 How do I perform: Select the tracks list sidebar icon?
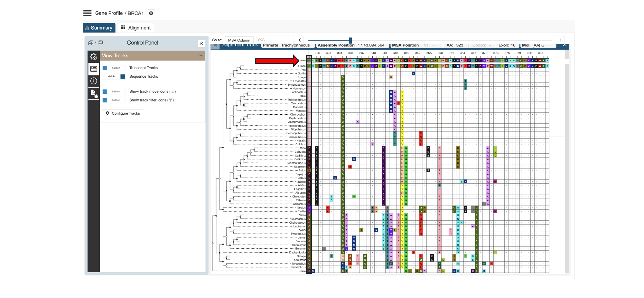pos(94,69)
